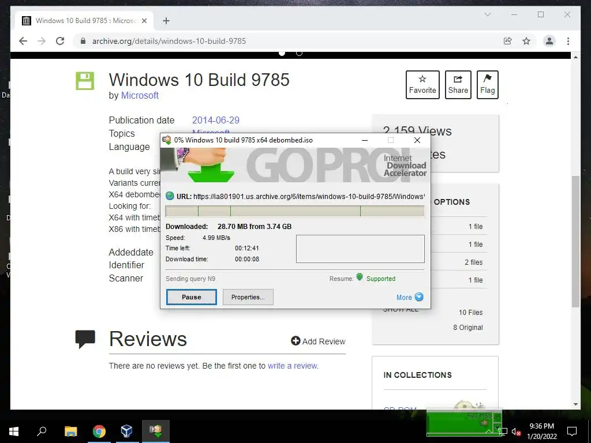Image resolution: width=591 pixels, height=443 pixels.
Task: Favorite this archive item
Action: click(x=422, y=85)
